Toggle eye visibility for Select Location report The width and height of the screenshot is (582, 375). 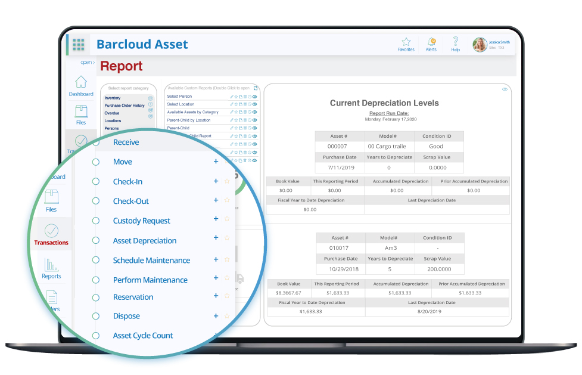(x=254, y=104)
